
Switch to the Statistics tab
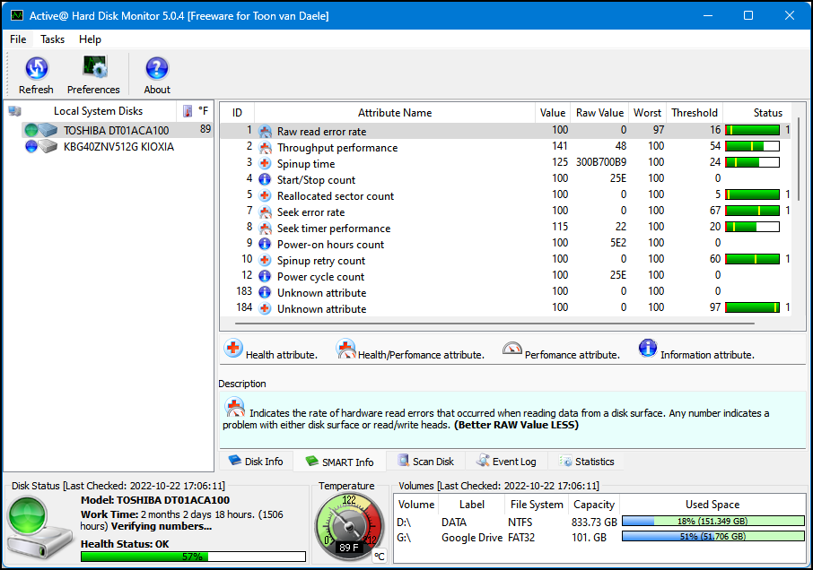coord(587,462)
